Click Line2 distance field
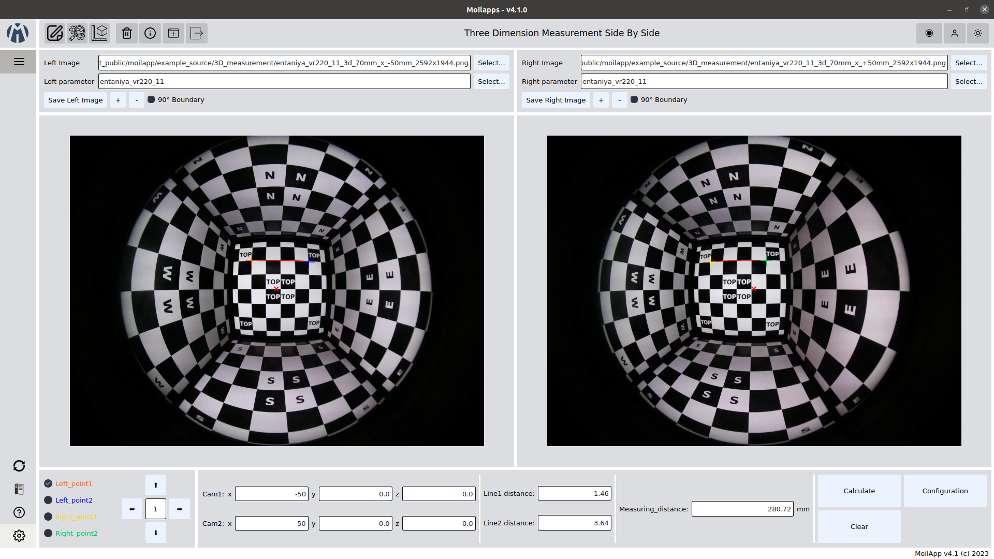Viewport: 994px width, 559px height. click(575, 523)
